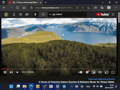Open File Explorer from the taskbar
Screen dimensions: 120x90
click(x=24, y=86)
